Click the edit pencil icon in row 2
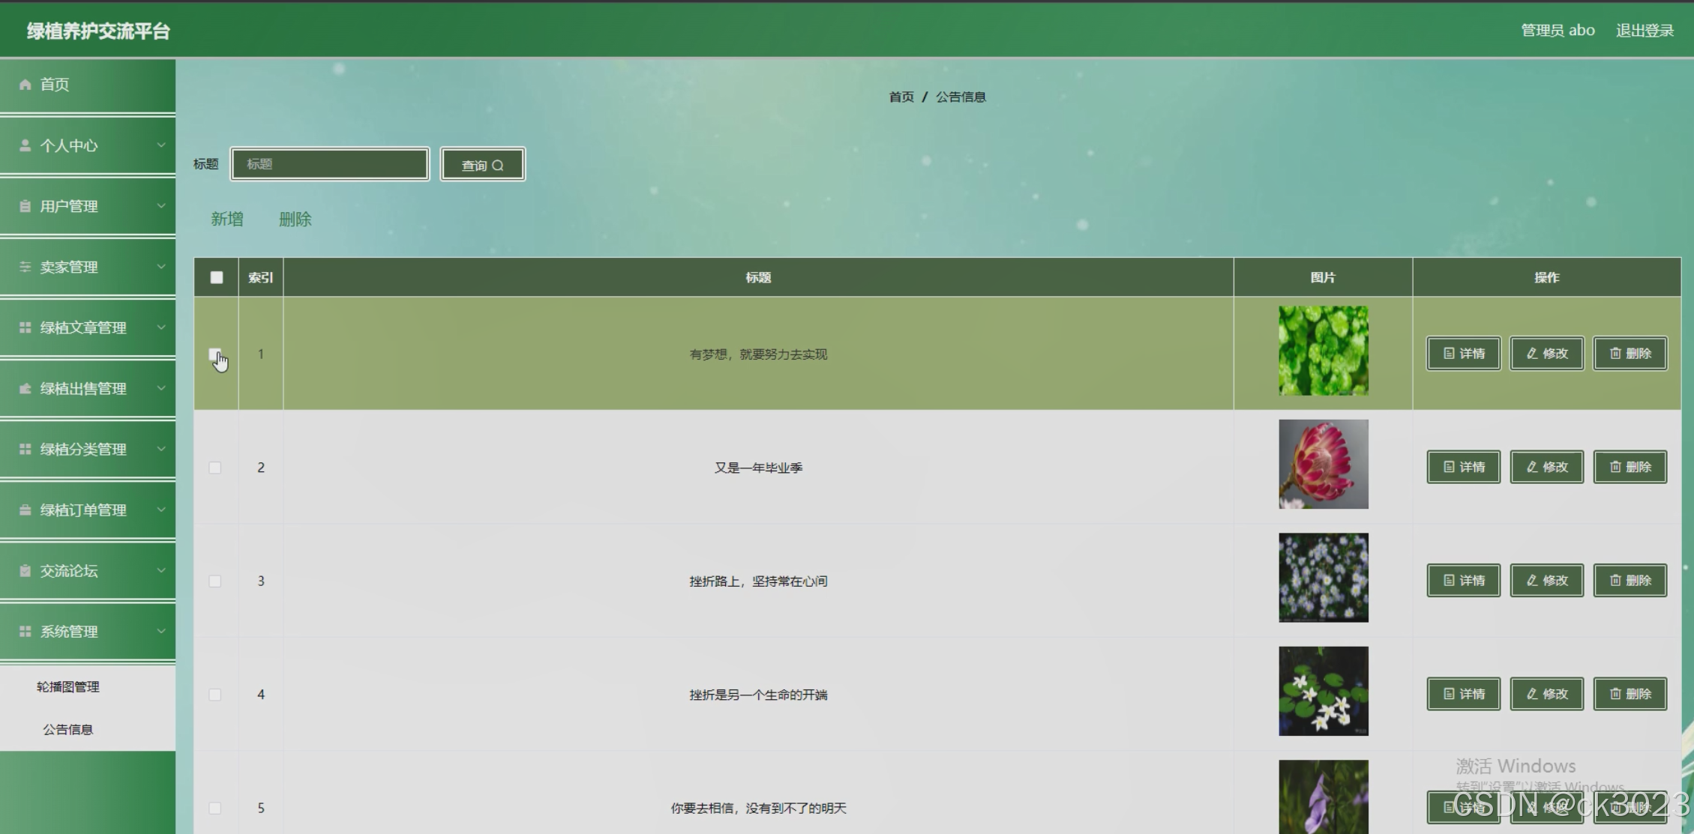Screen dimensions: 1694x834 1532,467
